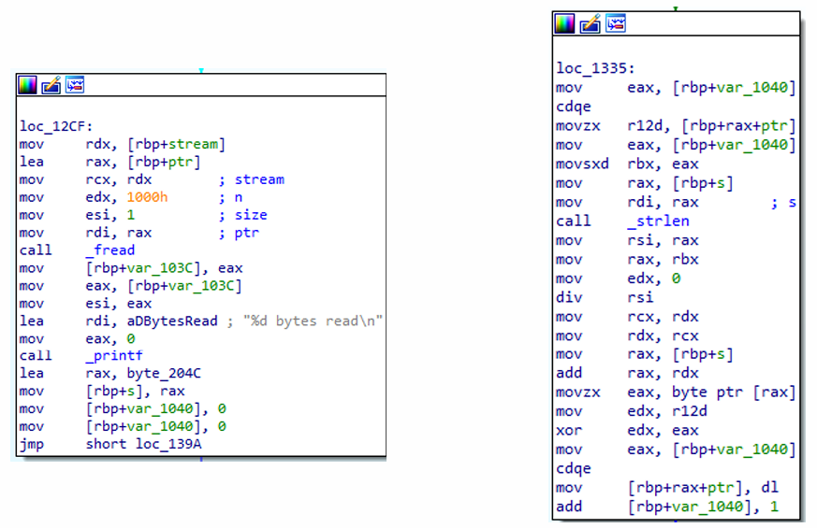
Task: Select the div rsi instruction
Action: coord(605,297)
